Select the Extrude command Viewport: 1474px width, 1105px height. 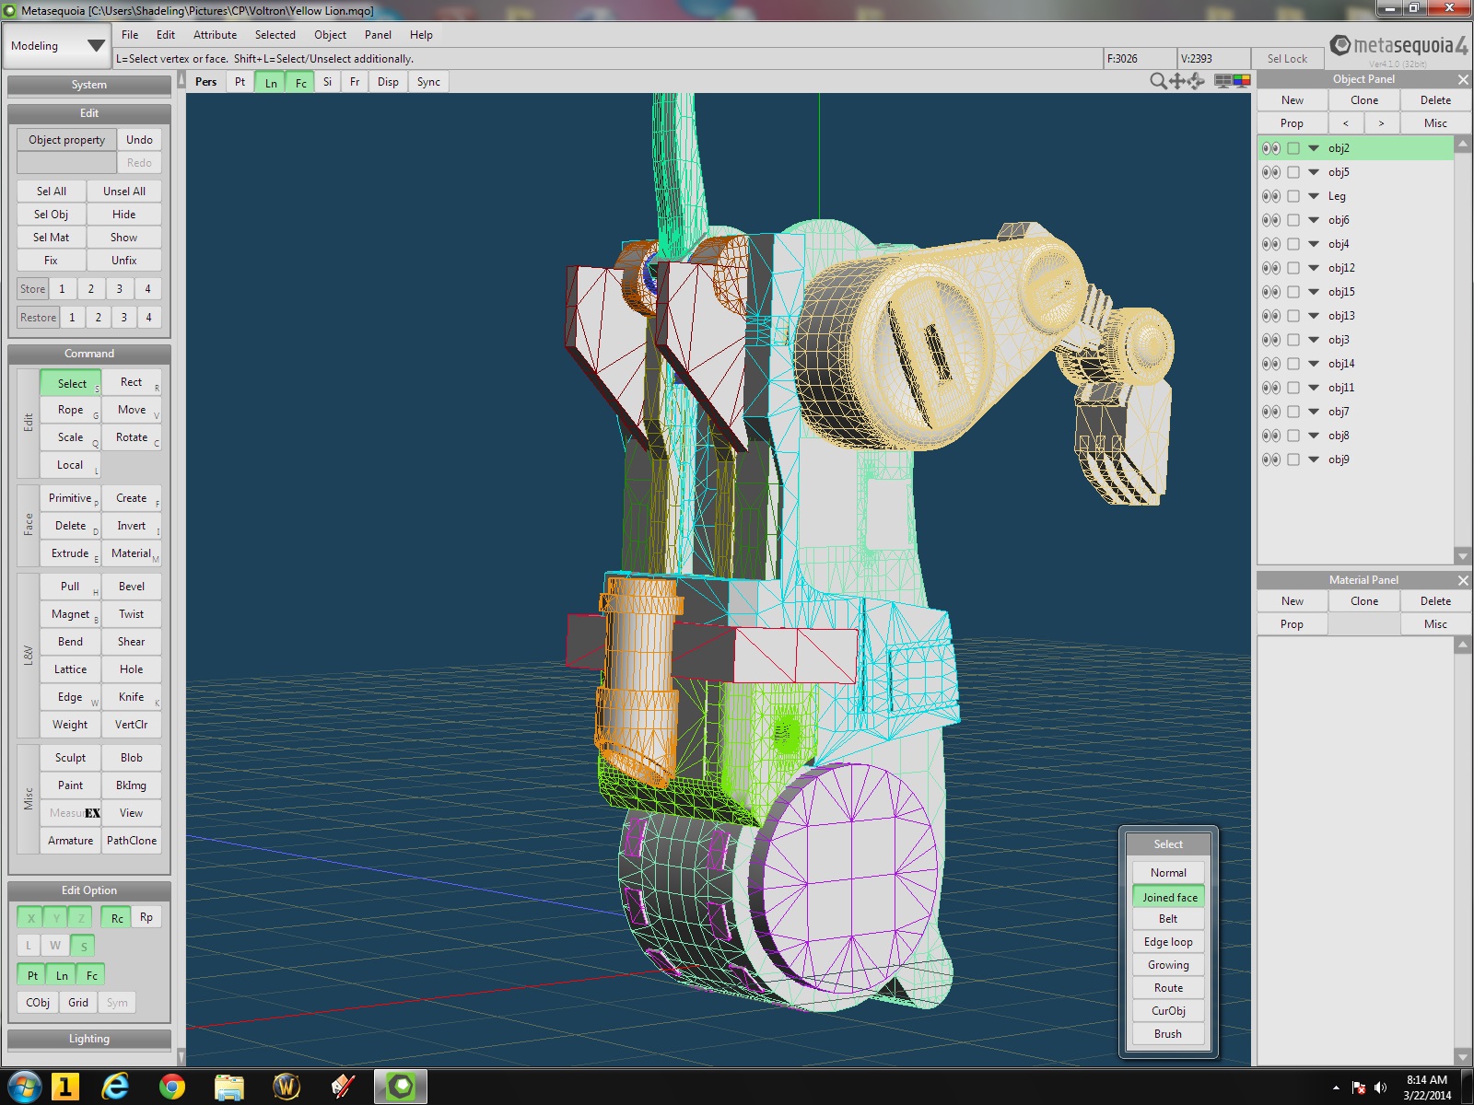(70, 553)
